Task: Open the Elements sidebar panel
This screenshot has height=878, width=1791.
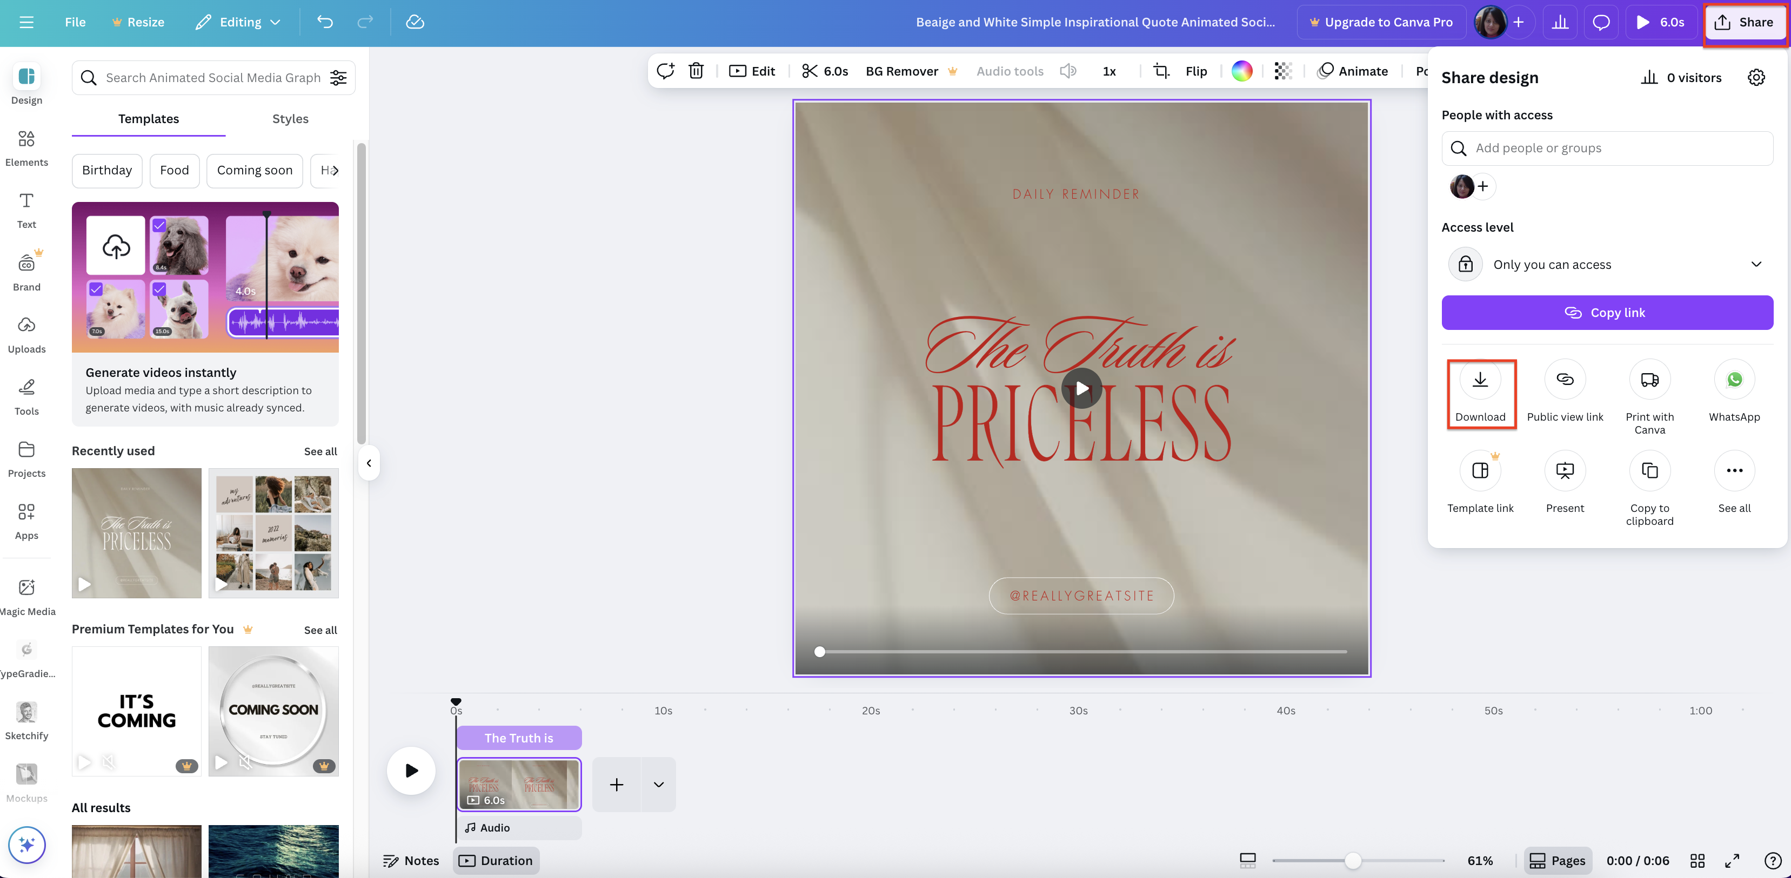Action: 26,147
